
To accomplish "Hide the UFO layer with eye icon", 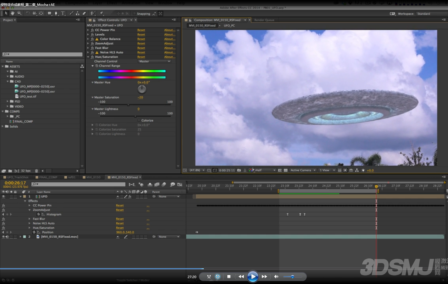I will (3, 197).
